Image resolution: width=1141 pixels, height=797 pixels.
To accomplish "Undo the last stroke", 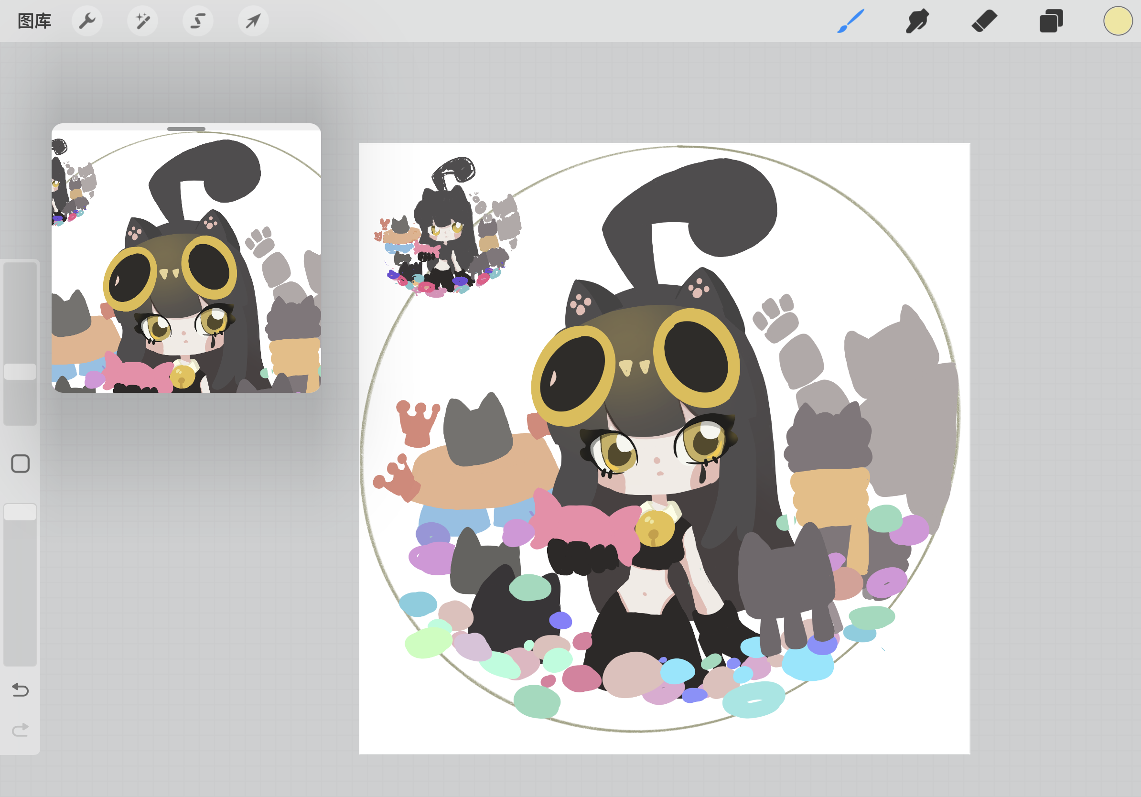I will coord(21,689).
